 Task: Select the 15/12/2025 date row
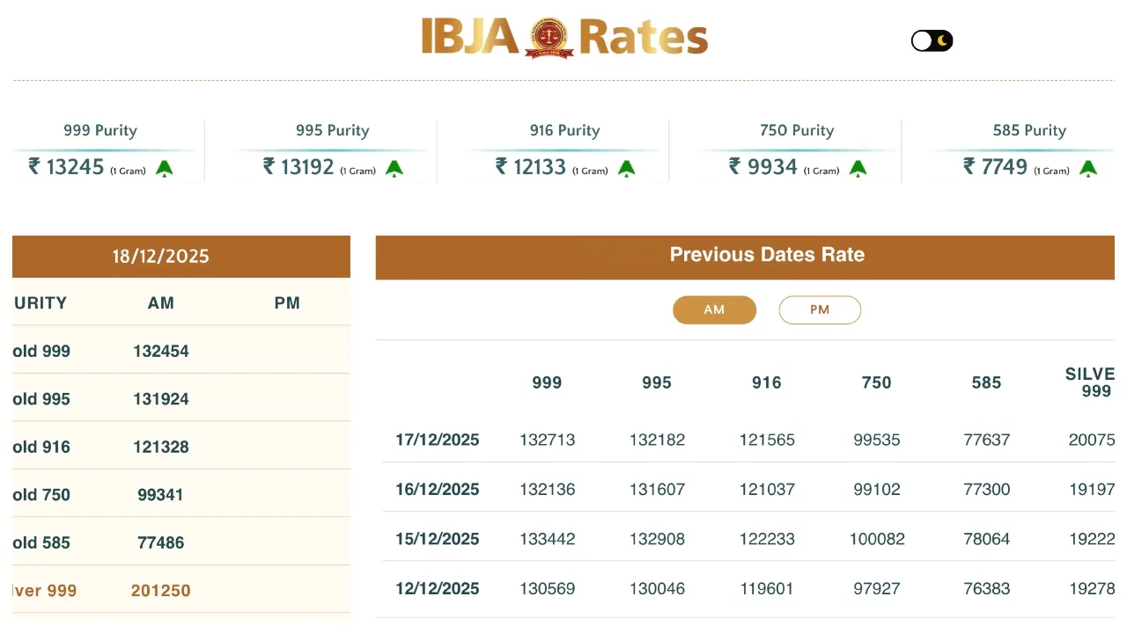438,539
